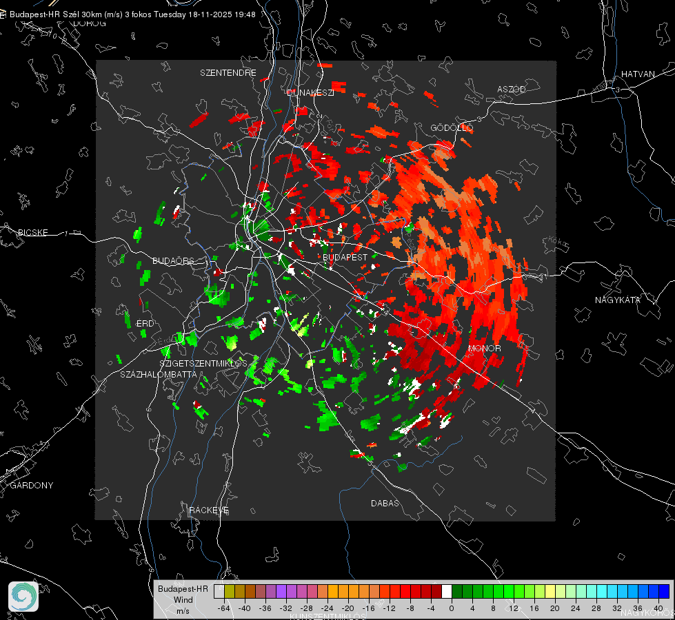Click the DOROG town label
The width and height of the screenshot is (675, 620).
coord(90,23)
